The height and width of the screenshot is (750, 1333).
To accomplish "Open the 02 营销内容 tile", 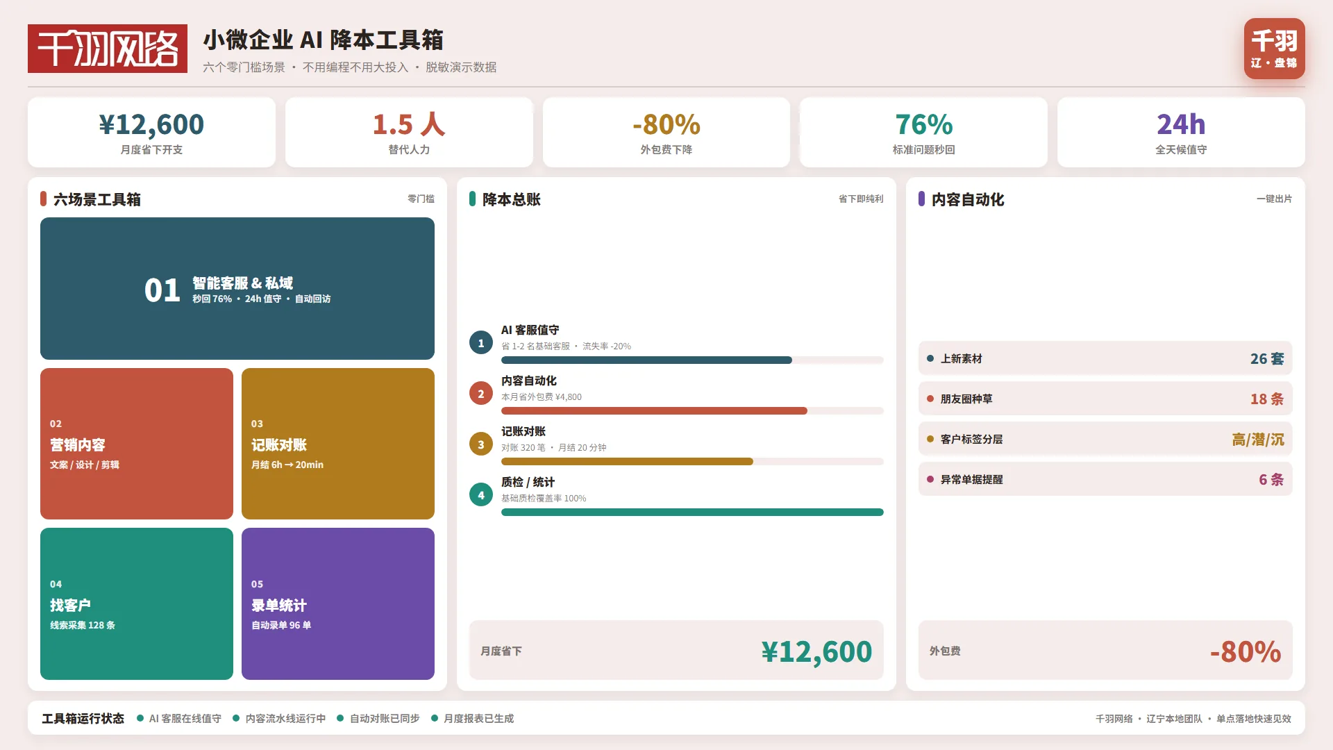I will click(137, 444).
